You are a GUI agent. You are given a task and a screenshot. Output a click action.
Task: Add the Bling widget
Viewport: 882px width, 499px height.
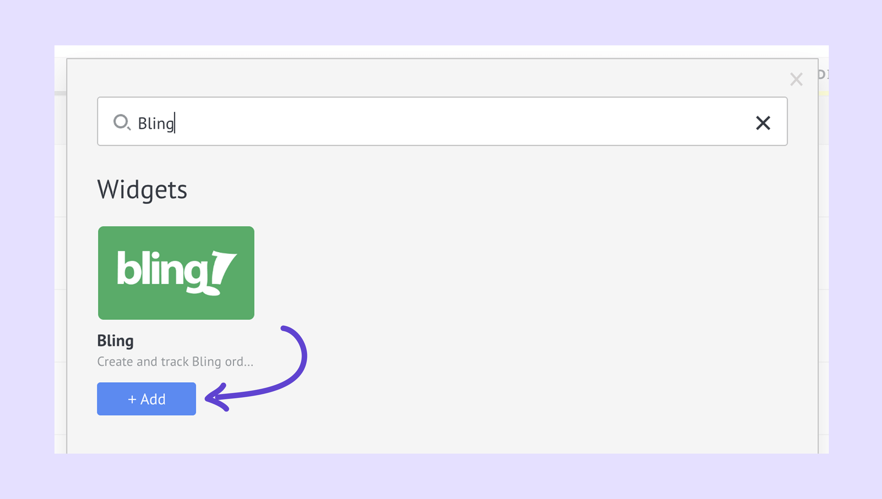click(147, 399)
